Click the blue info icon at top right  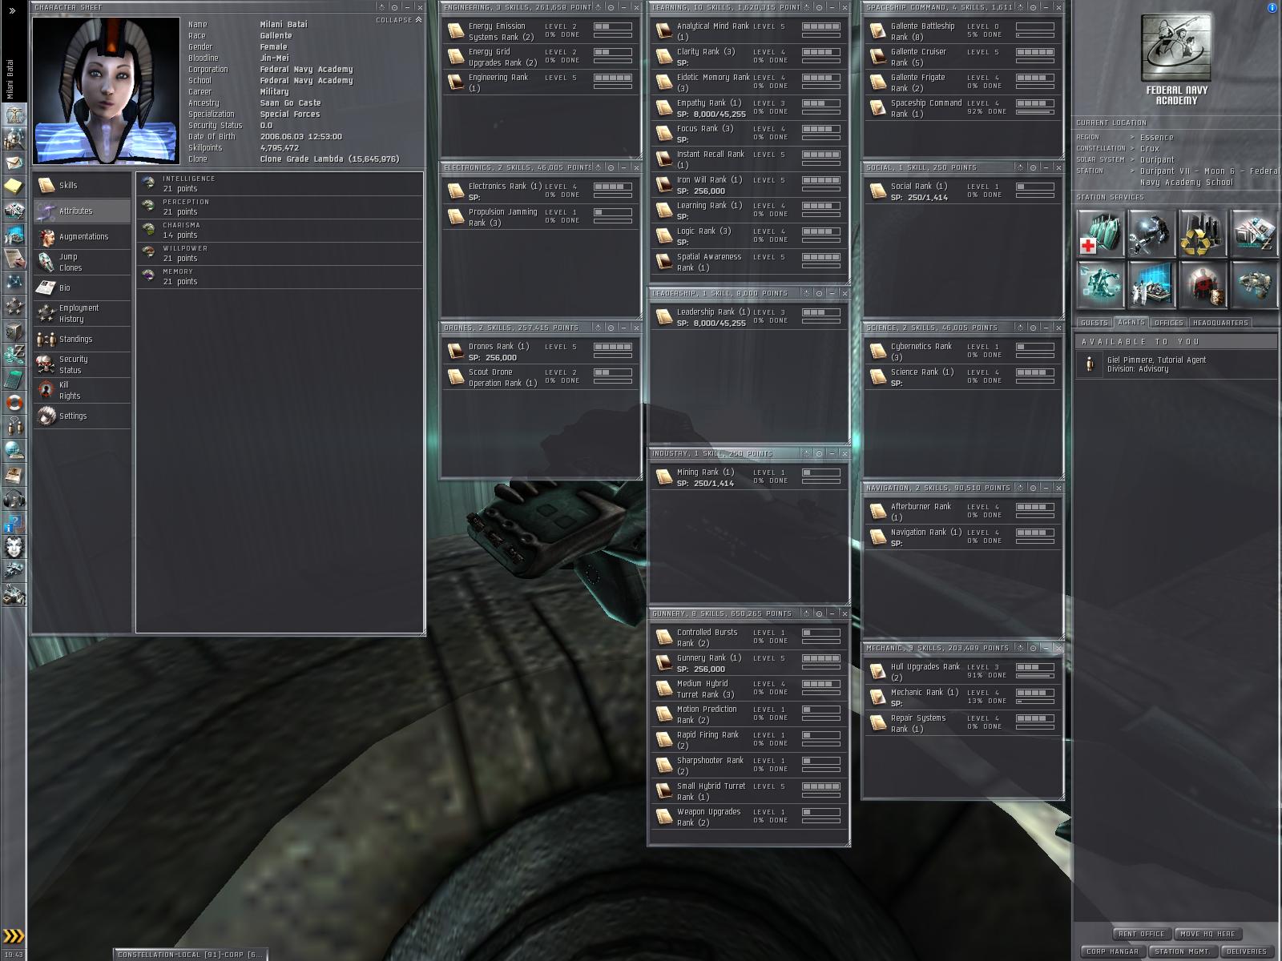[x=1272, y=7]
